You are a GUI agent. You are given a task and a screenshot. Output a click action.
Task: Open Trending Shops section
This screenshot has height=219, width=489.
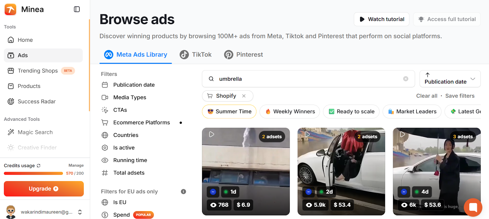pos(43,71)
